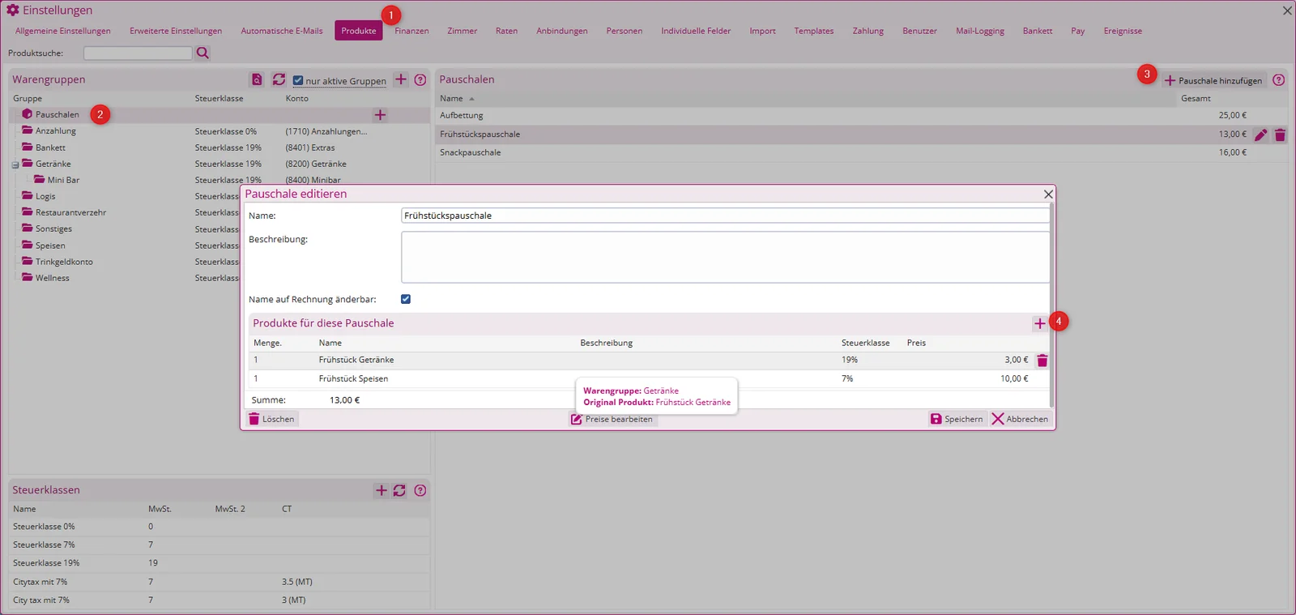Open help for the Pauschalen panel
Viewport: 1296px width, 615px height.
coord(1278,79)
